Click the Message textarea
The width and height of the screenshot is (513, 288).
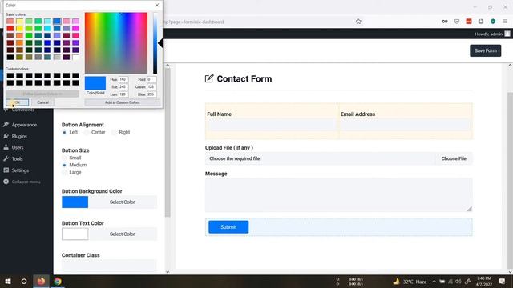pos(338,195)
